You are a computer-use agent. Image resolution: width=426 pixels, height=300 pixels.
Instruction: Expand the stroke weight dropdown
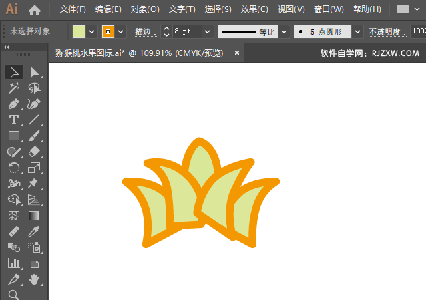tap(207, 31)
